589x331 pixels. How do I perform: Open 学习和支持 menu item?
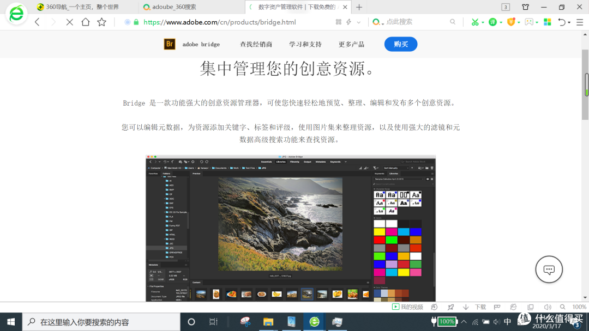tap(305, 44)
